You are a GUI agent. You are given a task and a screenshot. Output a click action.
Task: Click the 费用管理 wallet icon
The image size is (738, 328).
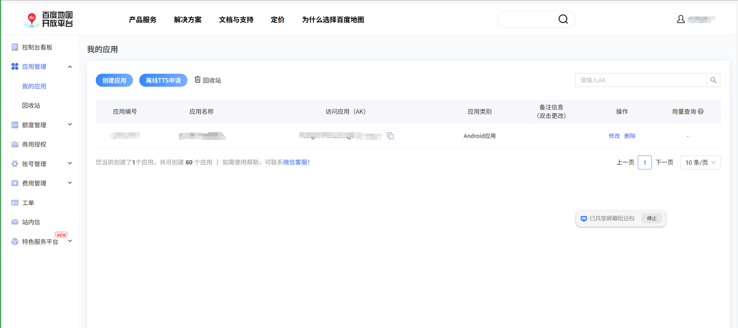(x=15, y=183)
